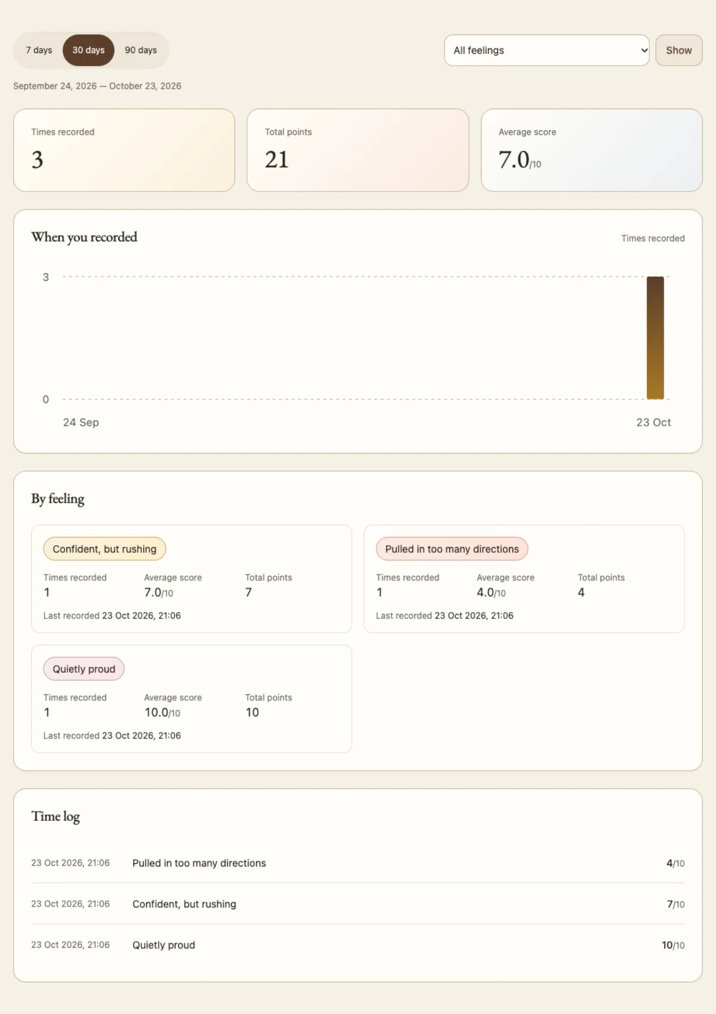Click the total value 21
716x1014 pixels.
coord(277,159)
